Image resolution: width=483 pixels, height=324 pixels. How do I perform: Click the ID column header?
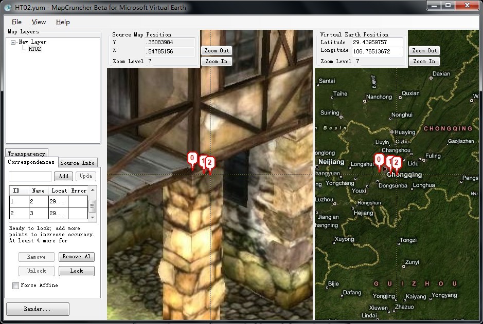pos(19,190)
